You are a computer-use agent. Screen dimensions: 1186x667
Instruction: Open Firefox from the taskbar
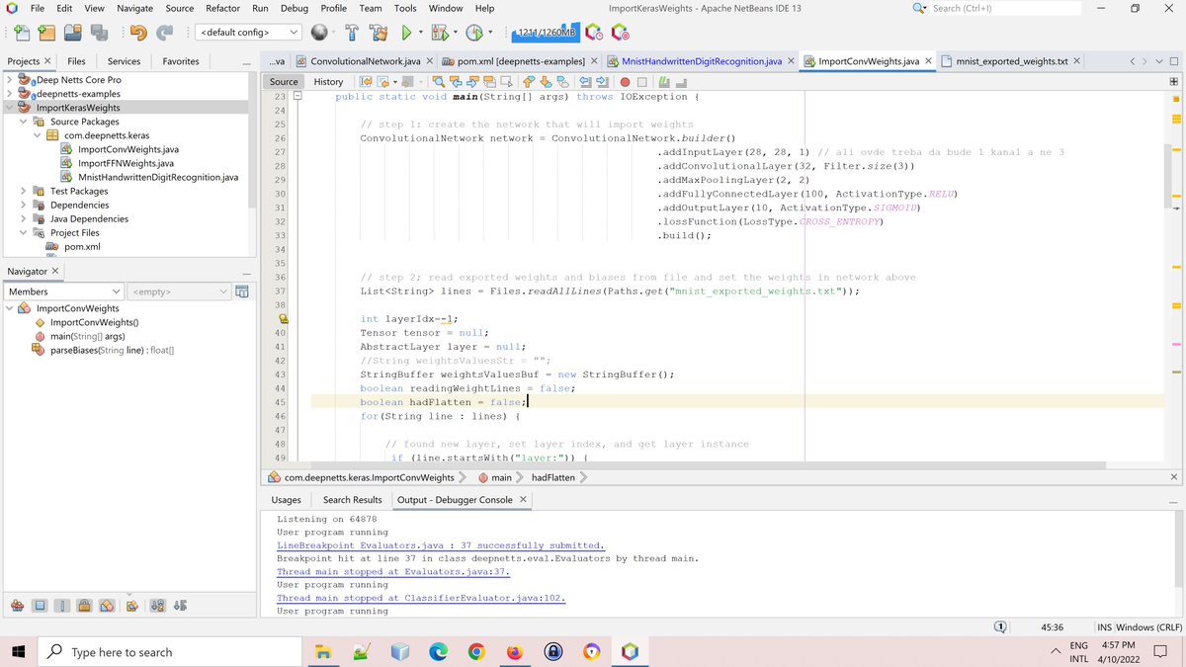[x=514, y=652]
